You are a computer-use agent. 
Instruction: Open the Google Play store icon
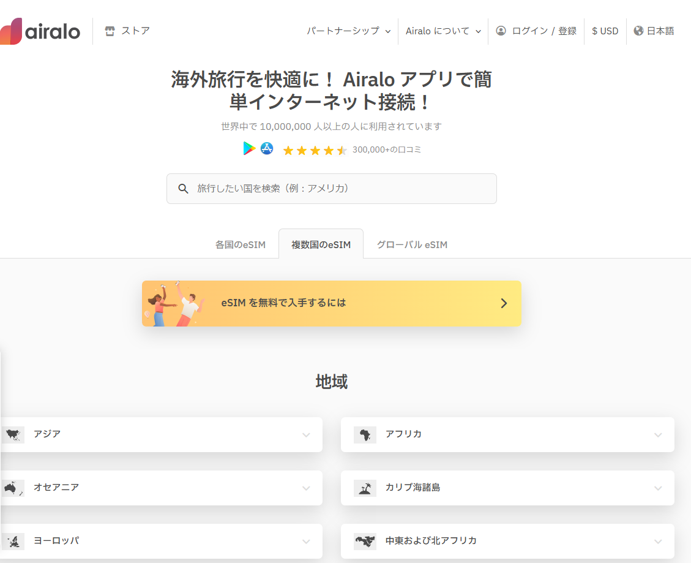[249, 149]
